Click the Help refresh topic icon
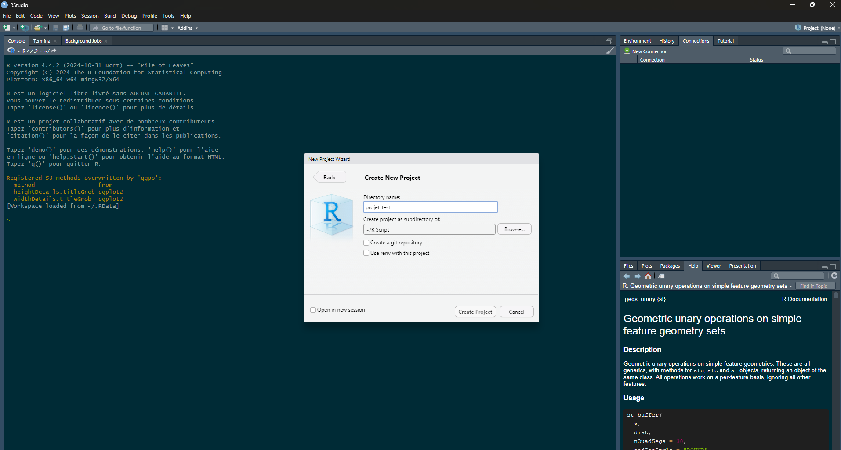This screenshot has width=841, height=450. coord(834,276)
